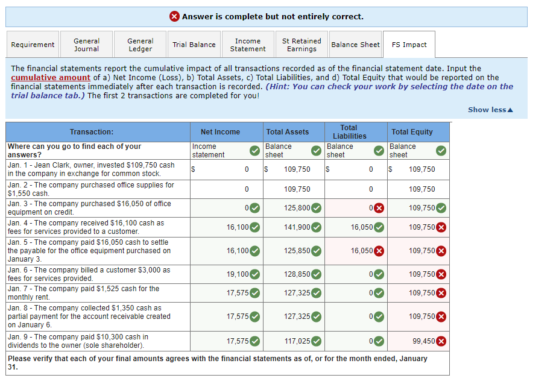Click the green checkmark beside Balance sheet Total Equity
The width and height of the screenshot is (559, 381).
[440, 151]
